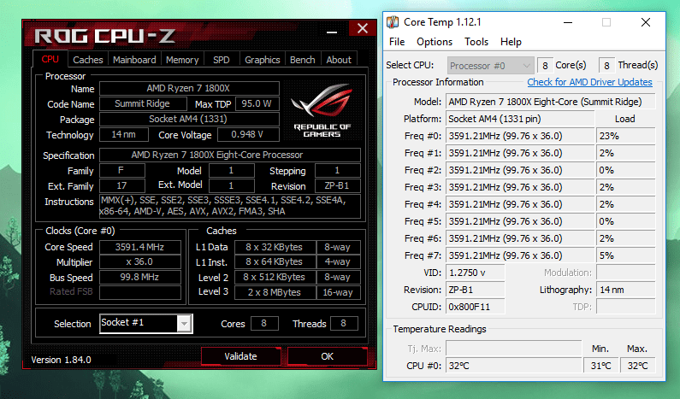Click the Max. temperature value 32°C
Image resolution: width=680 pixels, height=399 pixels.
coord(637,366)
